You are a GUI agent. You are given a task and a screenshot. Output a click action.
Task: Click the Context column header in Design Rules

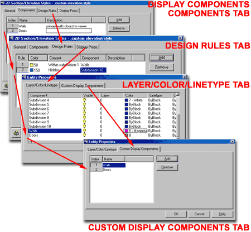[x=64, y=58]
